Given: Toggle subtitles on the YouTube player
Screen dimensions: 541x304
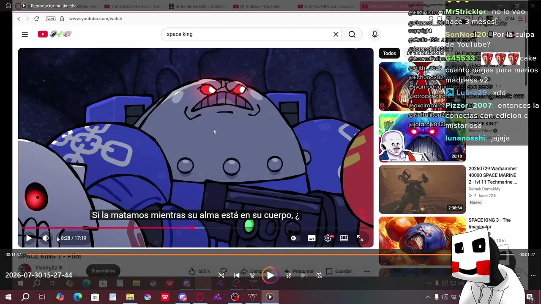Looking at the screenshot, I should 311,238.
